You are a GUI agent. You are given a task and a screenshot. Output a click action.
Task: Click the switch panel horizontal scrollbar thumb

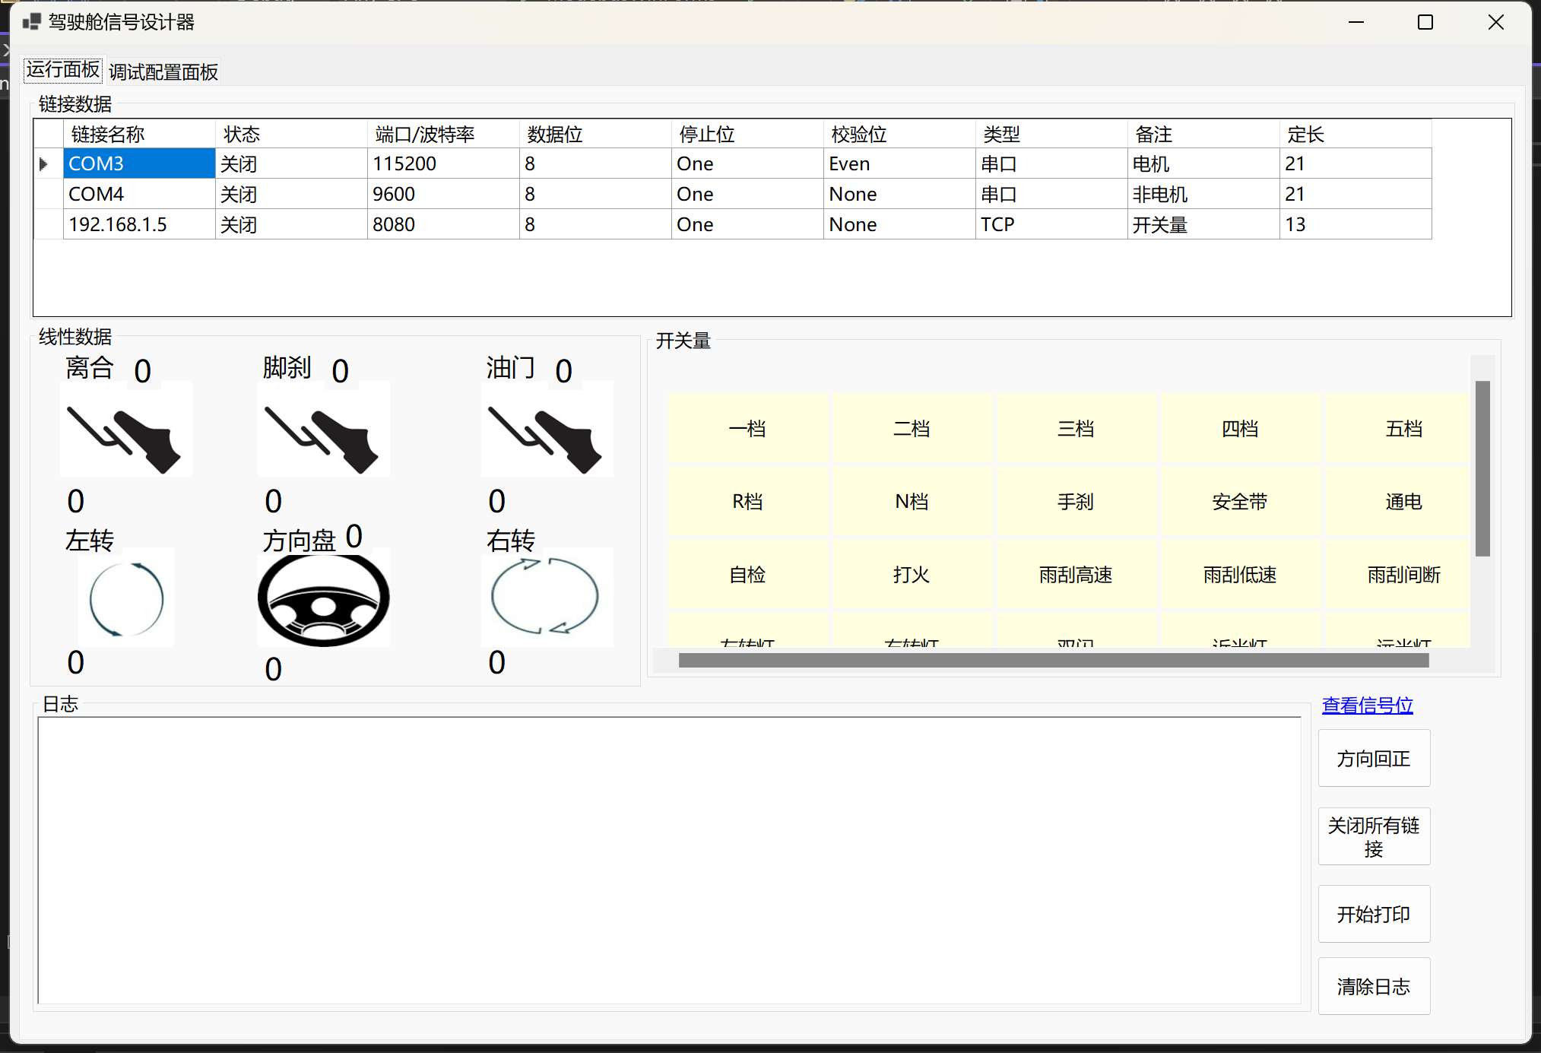click(x=1054, y=661)
